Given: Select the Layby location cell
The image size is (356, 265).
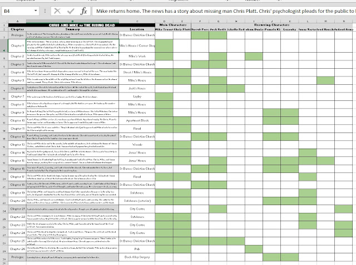Looking at the screenshot, I should (137, 96).
